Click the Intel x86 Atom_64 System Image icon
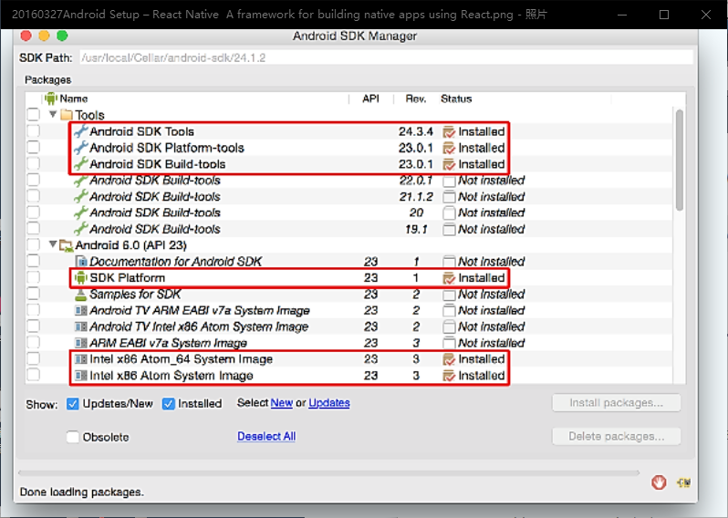 coord(81,359)
